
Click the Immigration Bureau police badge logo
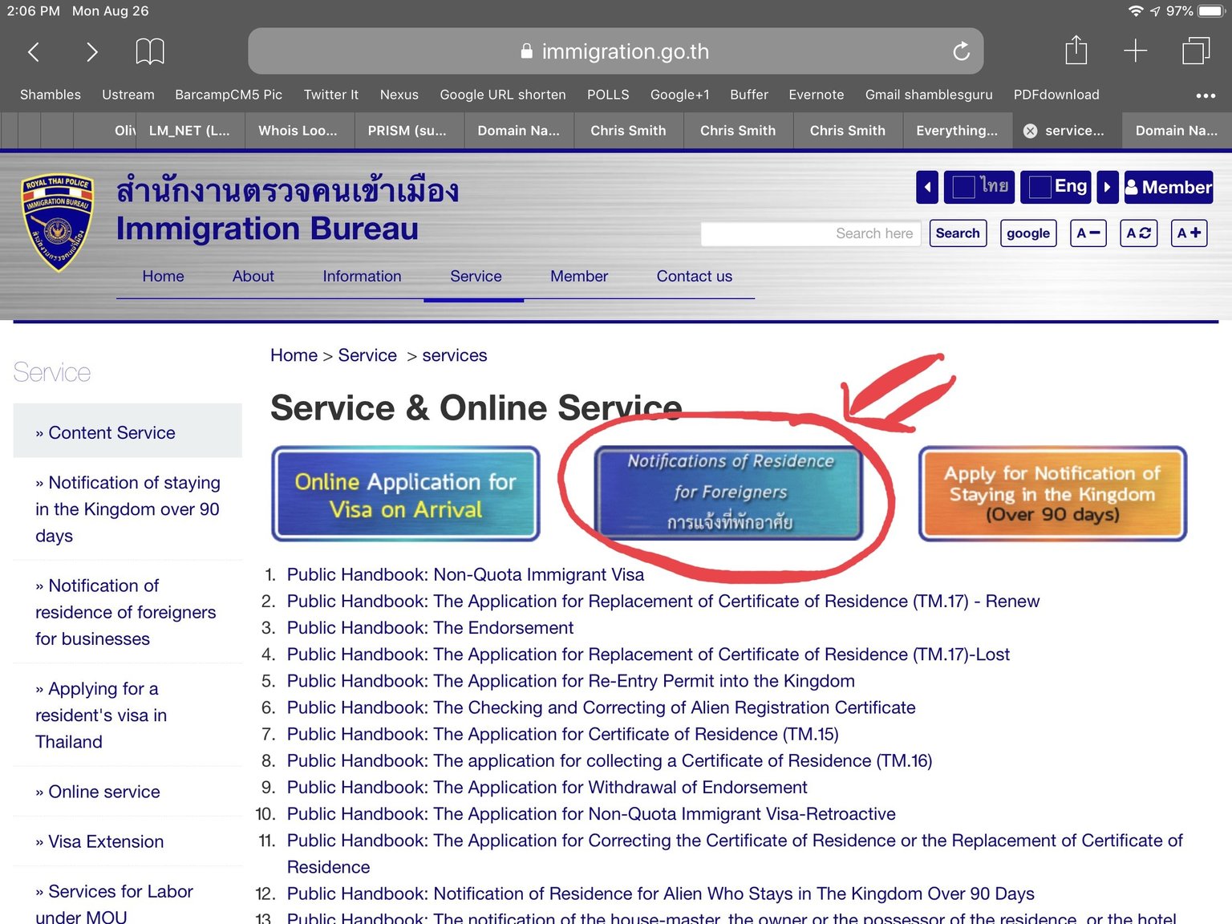tap(58, 223)
